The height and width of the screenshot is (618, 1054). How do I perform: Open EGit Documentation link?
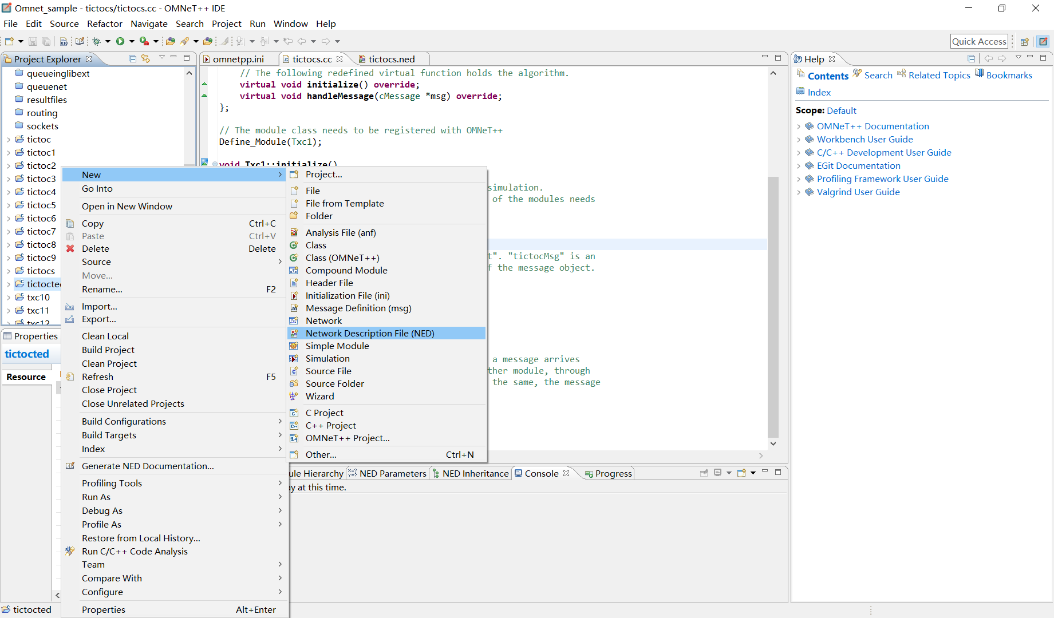(x=858, y=165)
